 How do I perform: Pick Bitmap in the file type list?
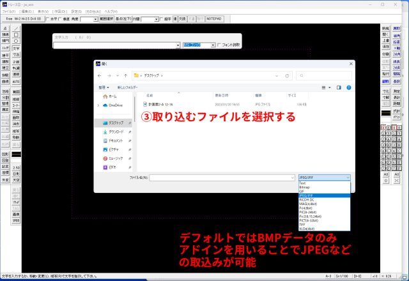(x=305, y=187)
